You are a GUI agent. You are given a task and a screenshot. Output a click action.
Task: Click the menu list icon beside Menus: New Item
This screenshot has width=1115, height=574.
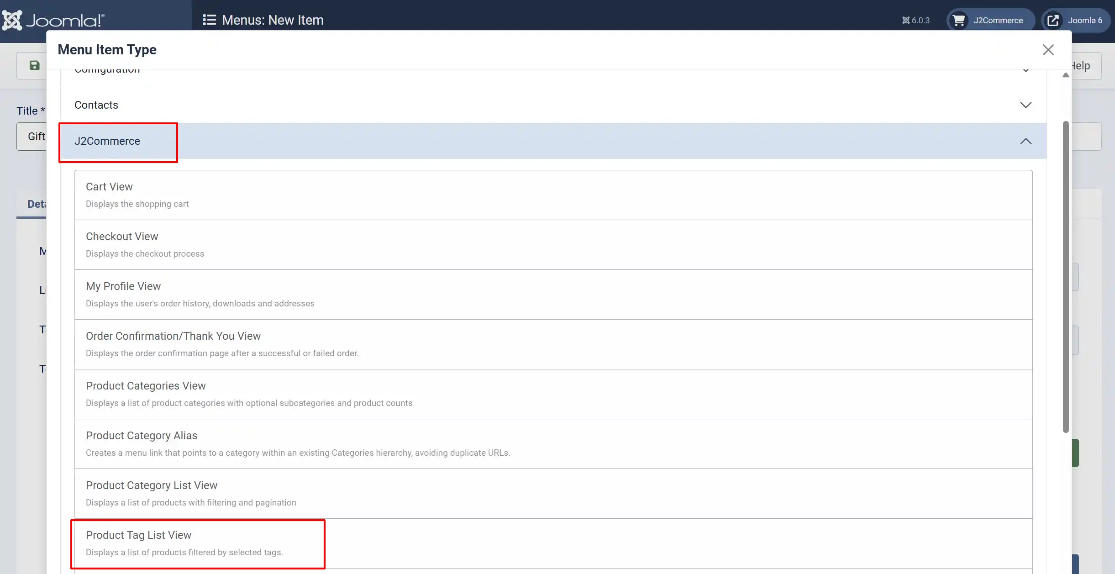209,20
